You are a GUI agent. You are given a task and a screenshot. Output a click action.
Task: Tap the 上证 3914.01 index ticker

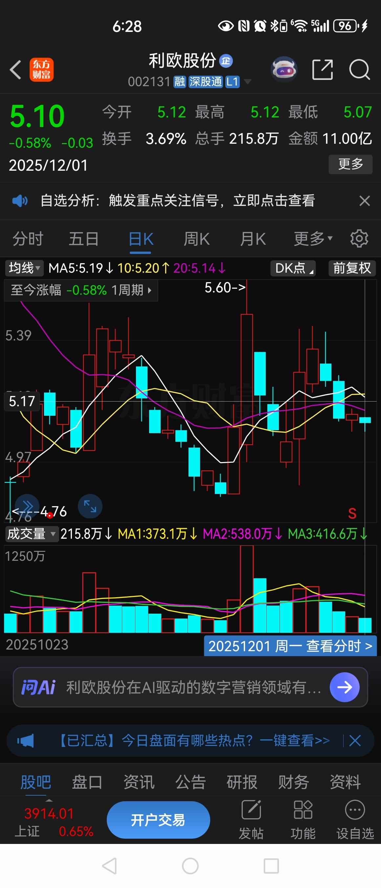coord(54,823)
